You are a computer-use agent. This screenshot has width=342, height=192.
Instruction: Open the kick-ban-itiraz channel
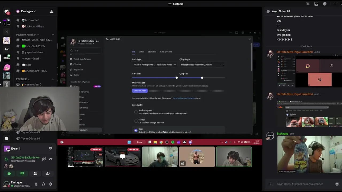coord(34,26)
